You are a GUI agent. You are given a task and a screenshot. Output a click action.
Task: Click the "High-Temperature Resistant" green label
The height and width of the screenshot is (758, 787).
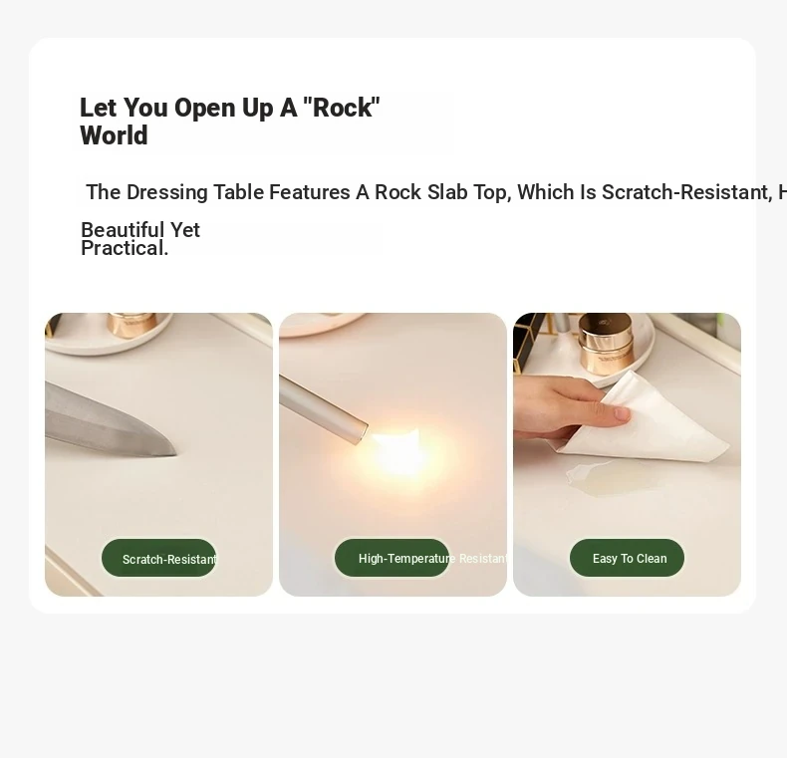tap(392, 558)
